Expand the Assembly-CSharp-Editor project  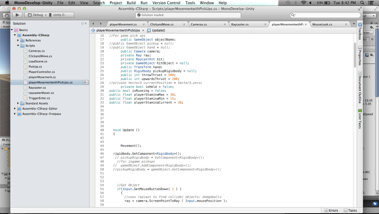pyautogui.click(x=15, y=109)
